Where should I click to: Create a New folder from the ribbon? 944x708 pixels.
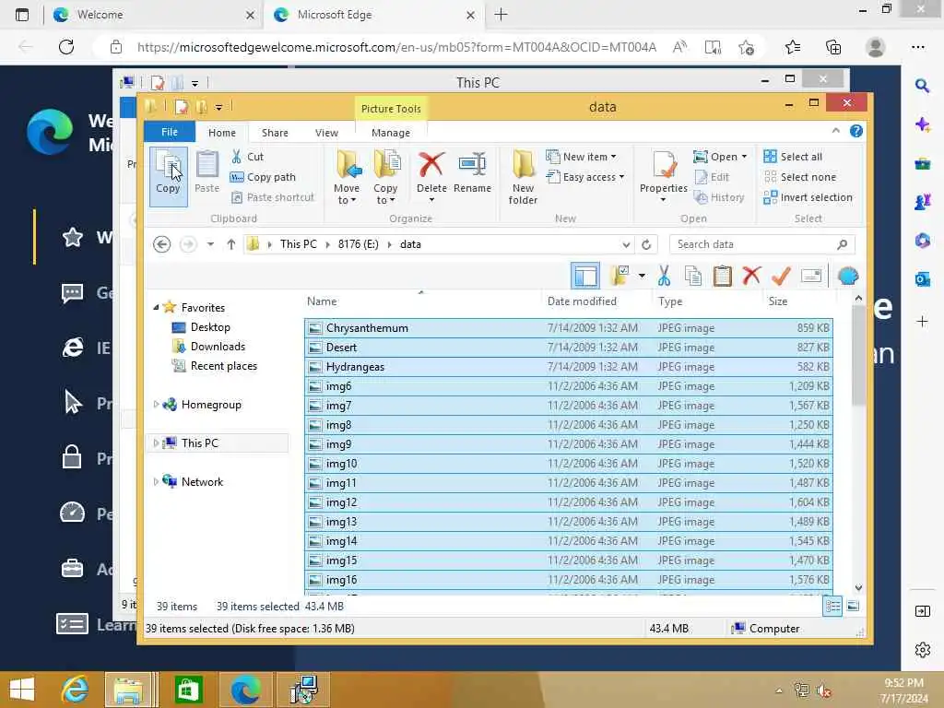click(523, 178)
